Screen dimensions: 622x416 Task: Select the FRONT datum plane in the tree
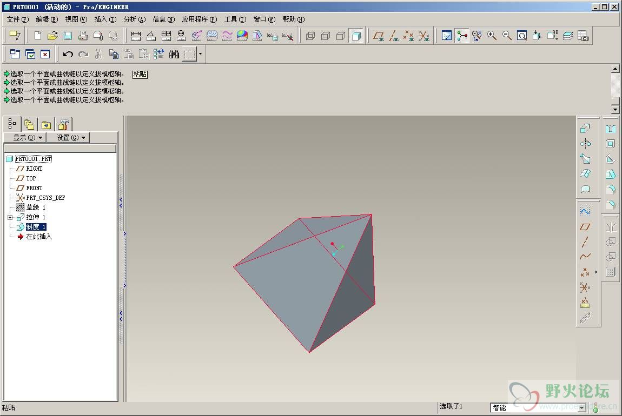34,188
